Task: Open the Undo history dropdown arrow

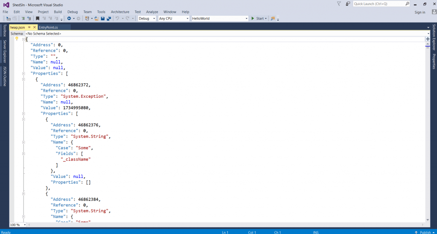Action: pyautogui.click(x=122, y=18)
